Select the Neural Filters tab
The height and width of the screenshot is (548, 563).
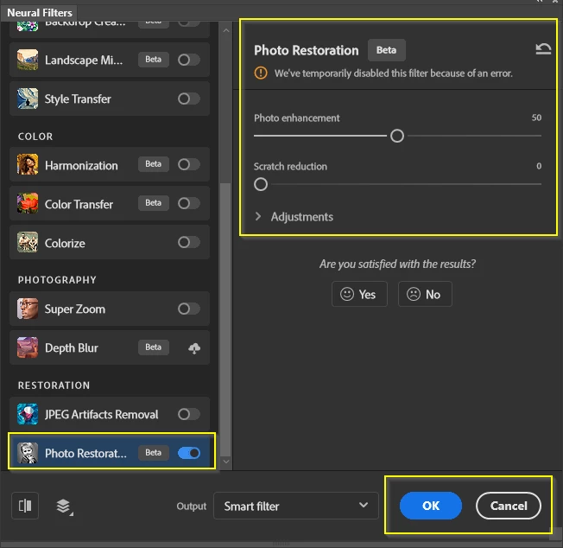coord(40,13)
